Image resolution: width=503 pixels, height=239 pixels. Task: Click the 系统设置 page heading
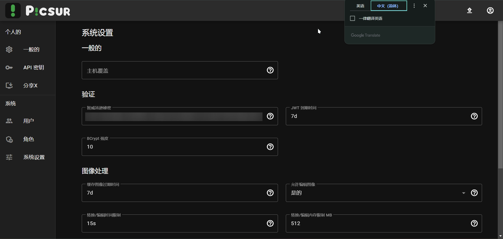point(97,33)
